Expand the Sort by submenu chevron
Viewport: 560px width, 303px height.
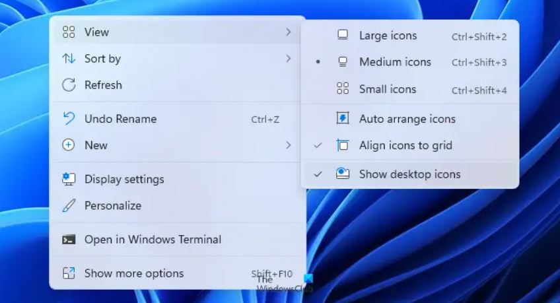pos(288,58)
